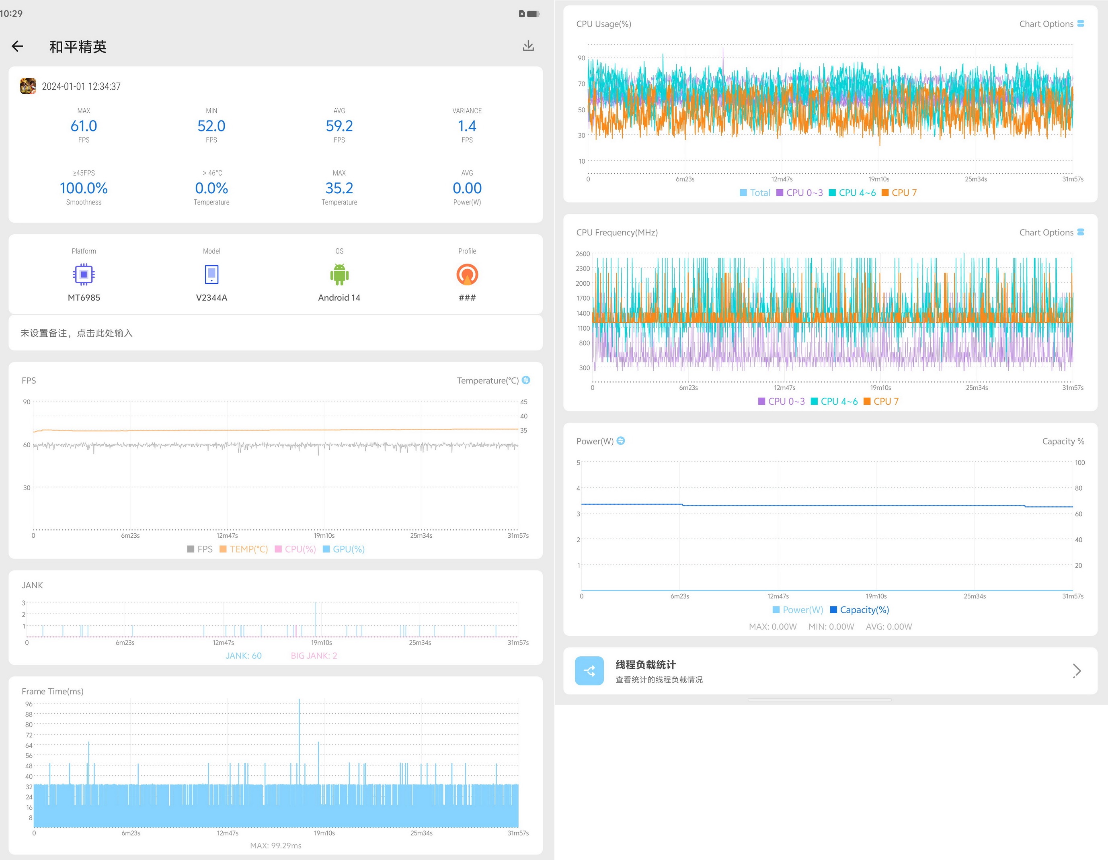Download the report via download icon

point(528,46)
